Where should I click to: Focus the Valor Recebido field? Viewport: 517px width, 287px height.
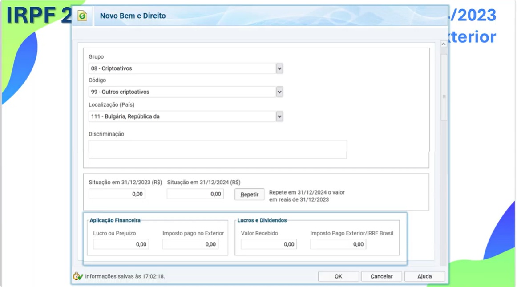click(269, 244)
